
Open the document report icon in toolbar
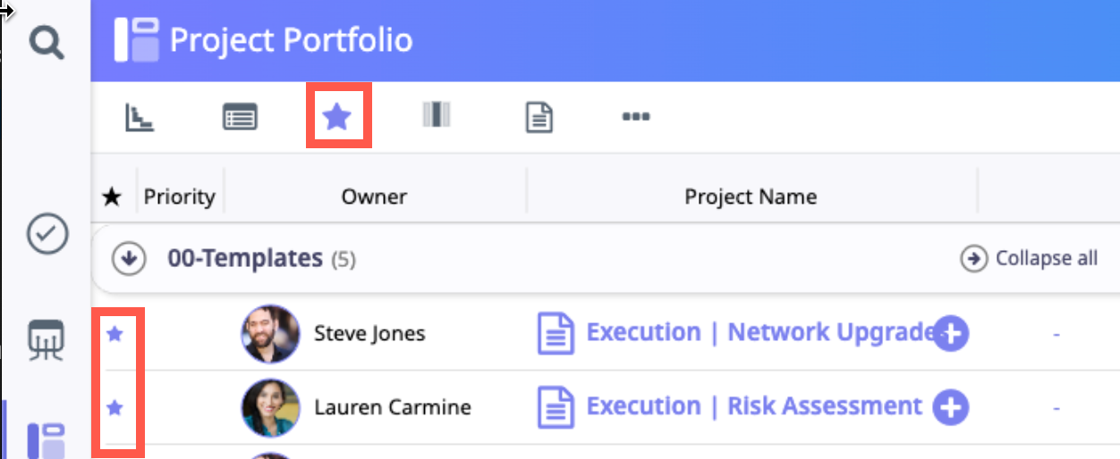point(539,117)
